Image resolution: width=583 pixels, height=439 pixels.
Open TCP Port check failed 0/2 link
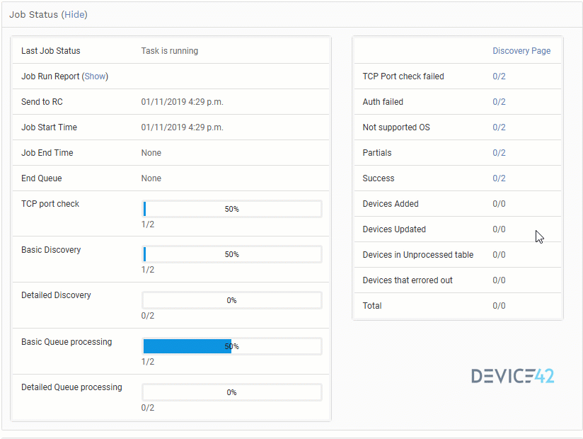(499, 76)
